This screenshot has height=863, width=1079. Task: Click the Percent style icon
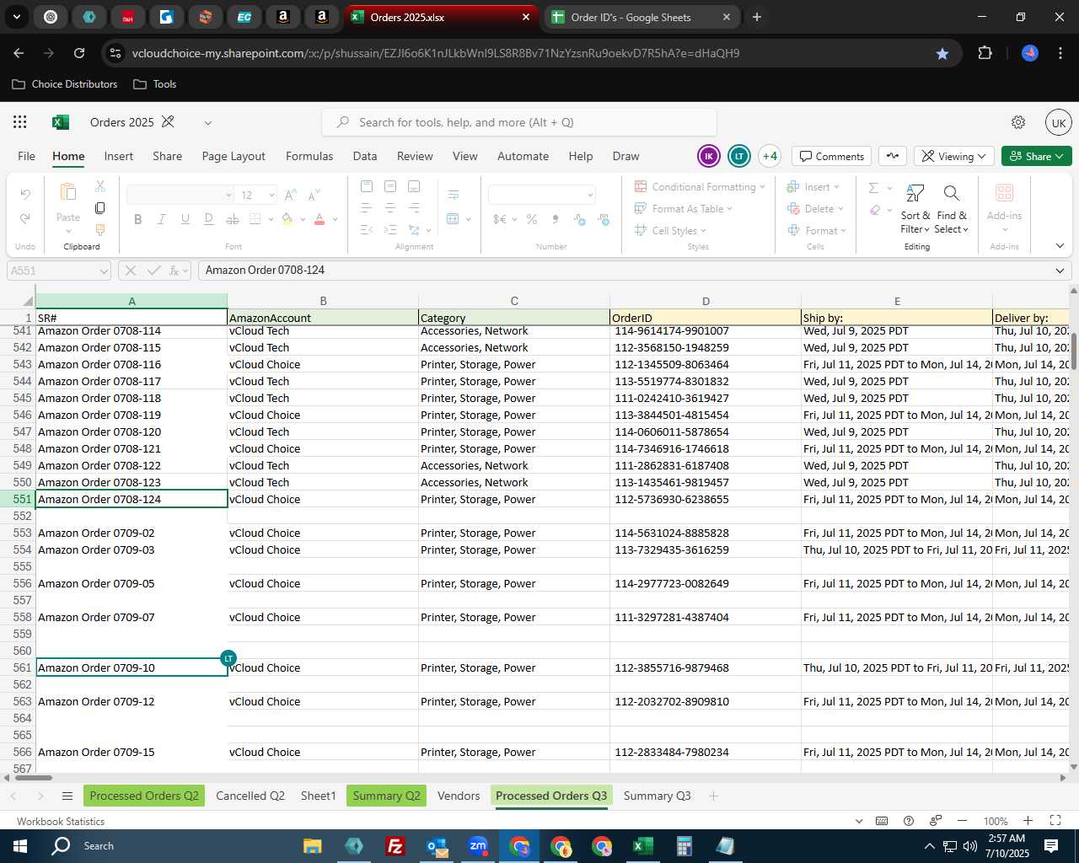click(x=532, y=219)
